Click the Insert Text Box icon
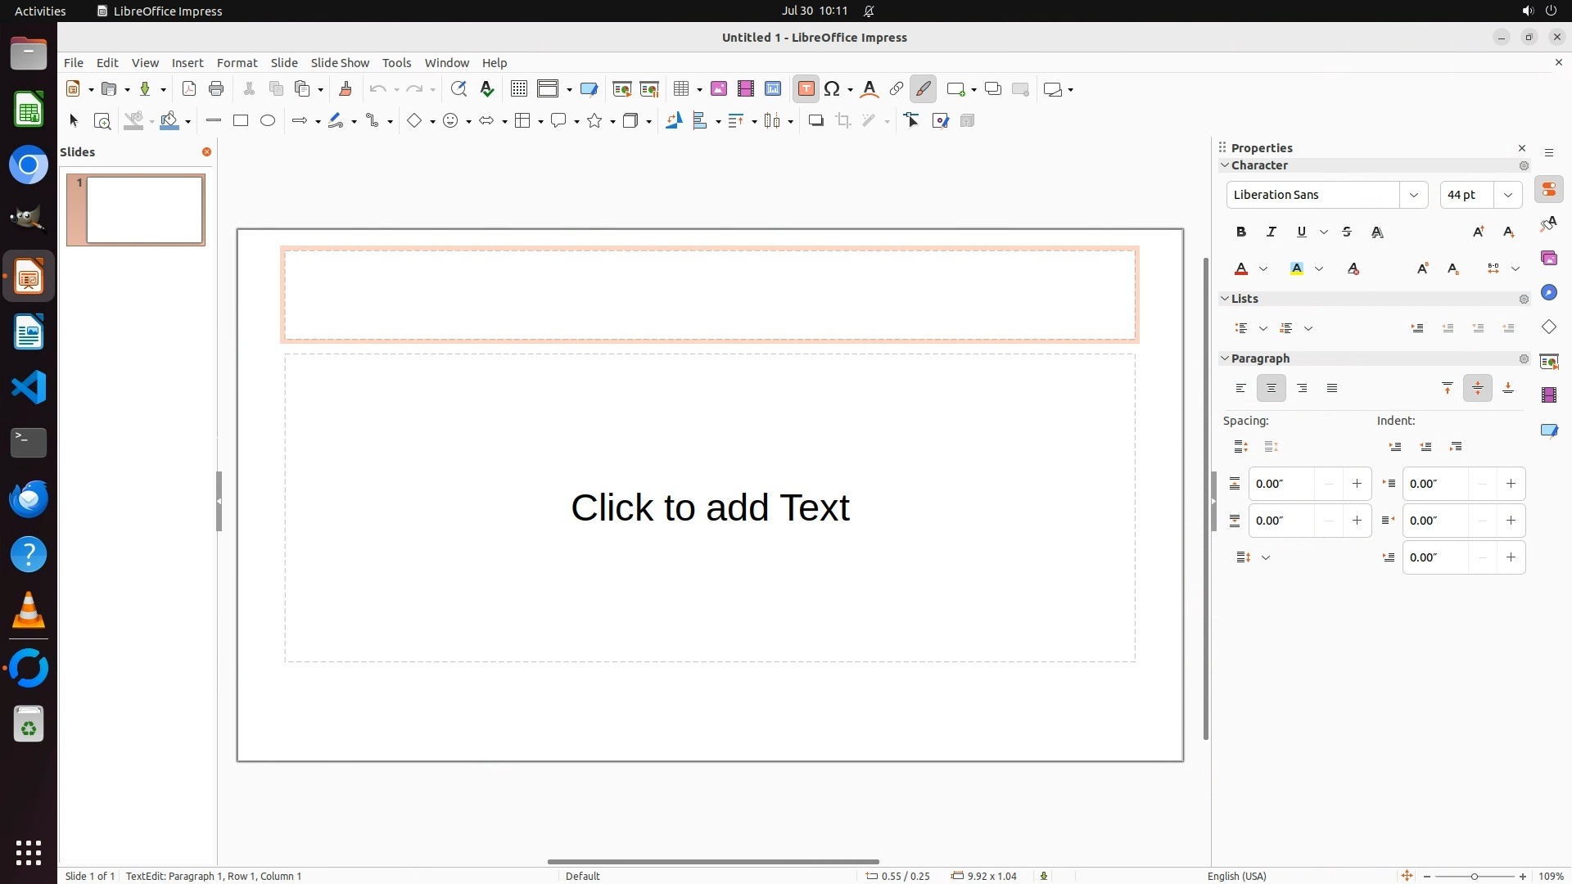 (x=806, y=89)
